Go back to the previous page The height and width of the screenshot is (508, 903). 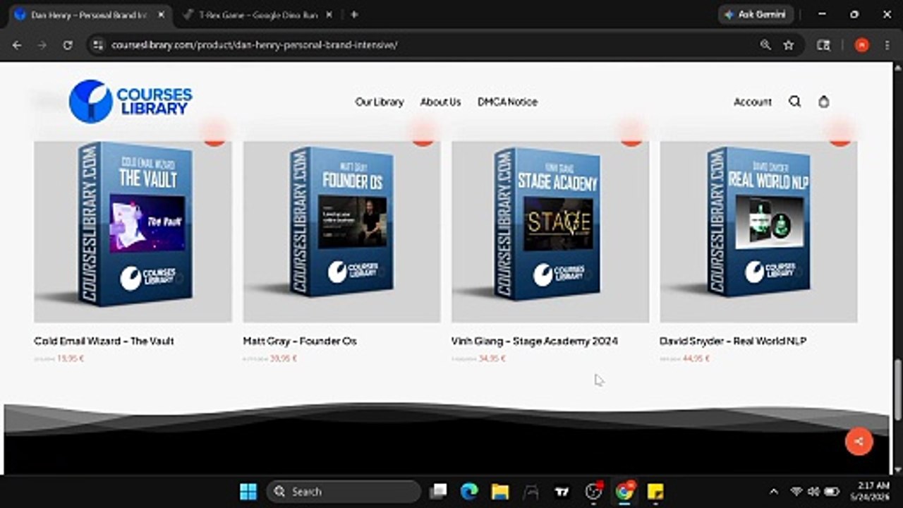[17, 44]
